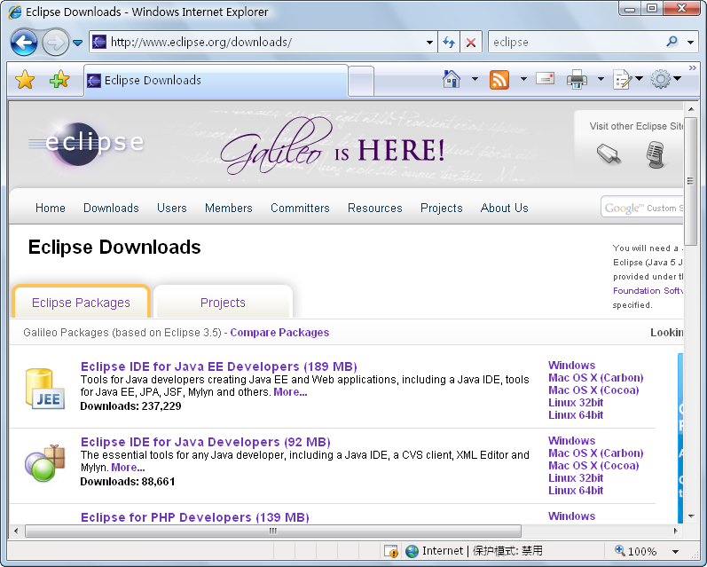This screenshot has width=707, height=567.
Task: Click Eclipse IDE for Java Developers link
Action: coord(205,442)
